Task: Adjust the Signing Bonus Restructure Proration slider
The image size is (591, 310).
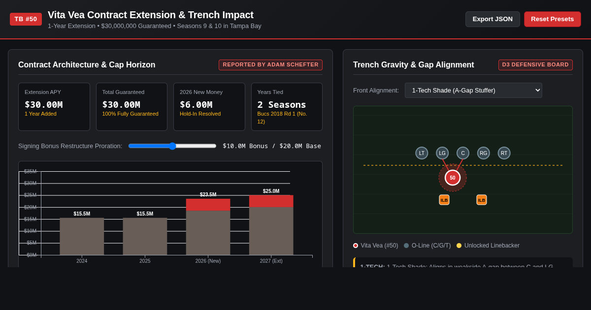Action: 172,146
